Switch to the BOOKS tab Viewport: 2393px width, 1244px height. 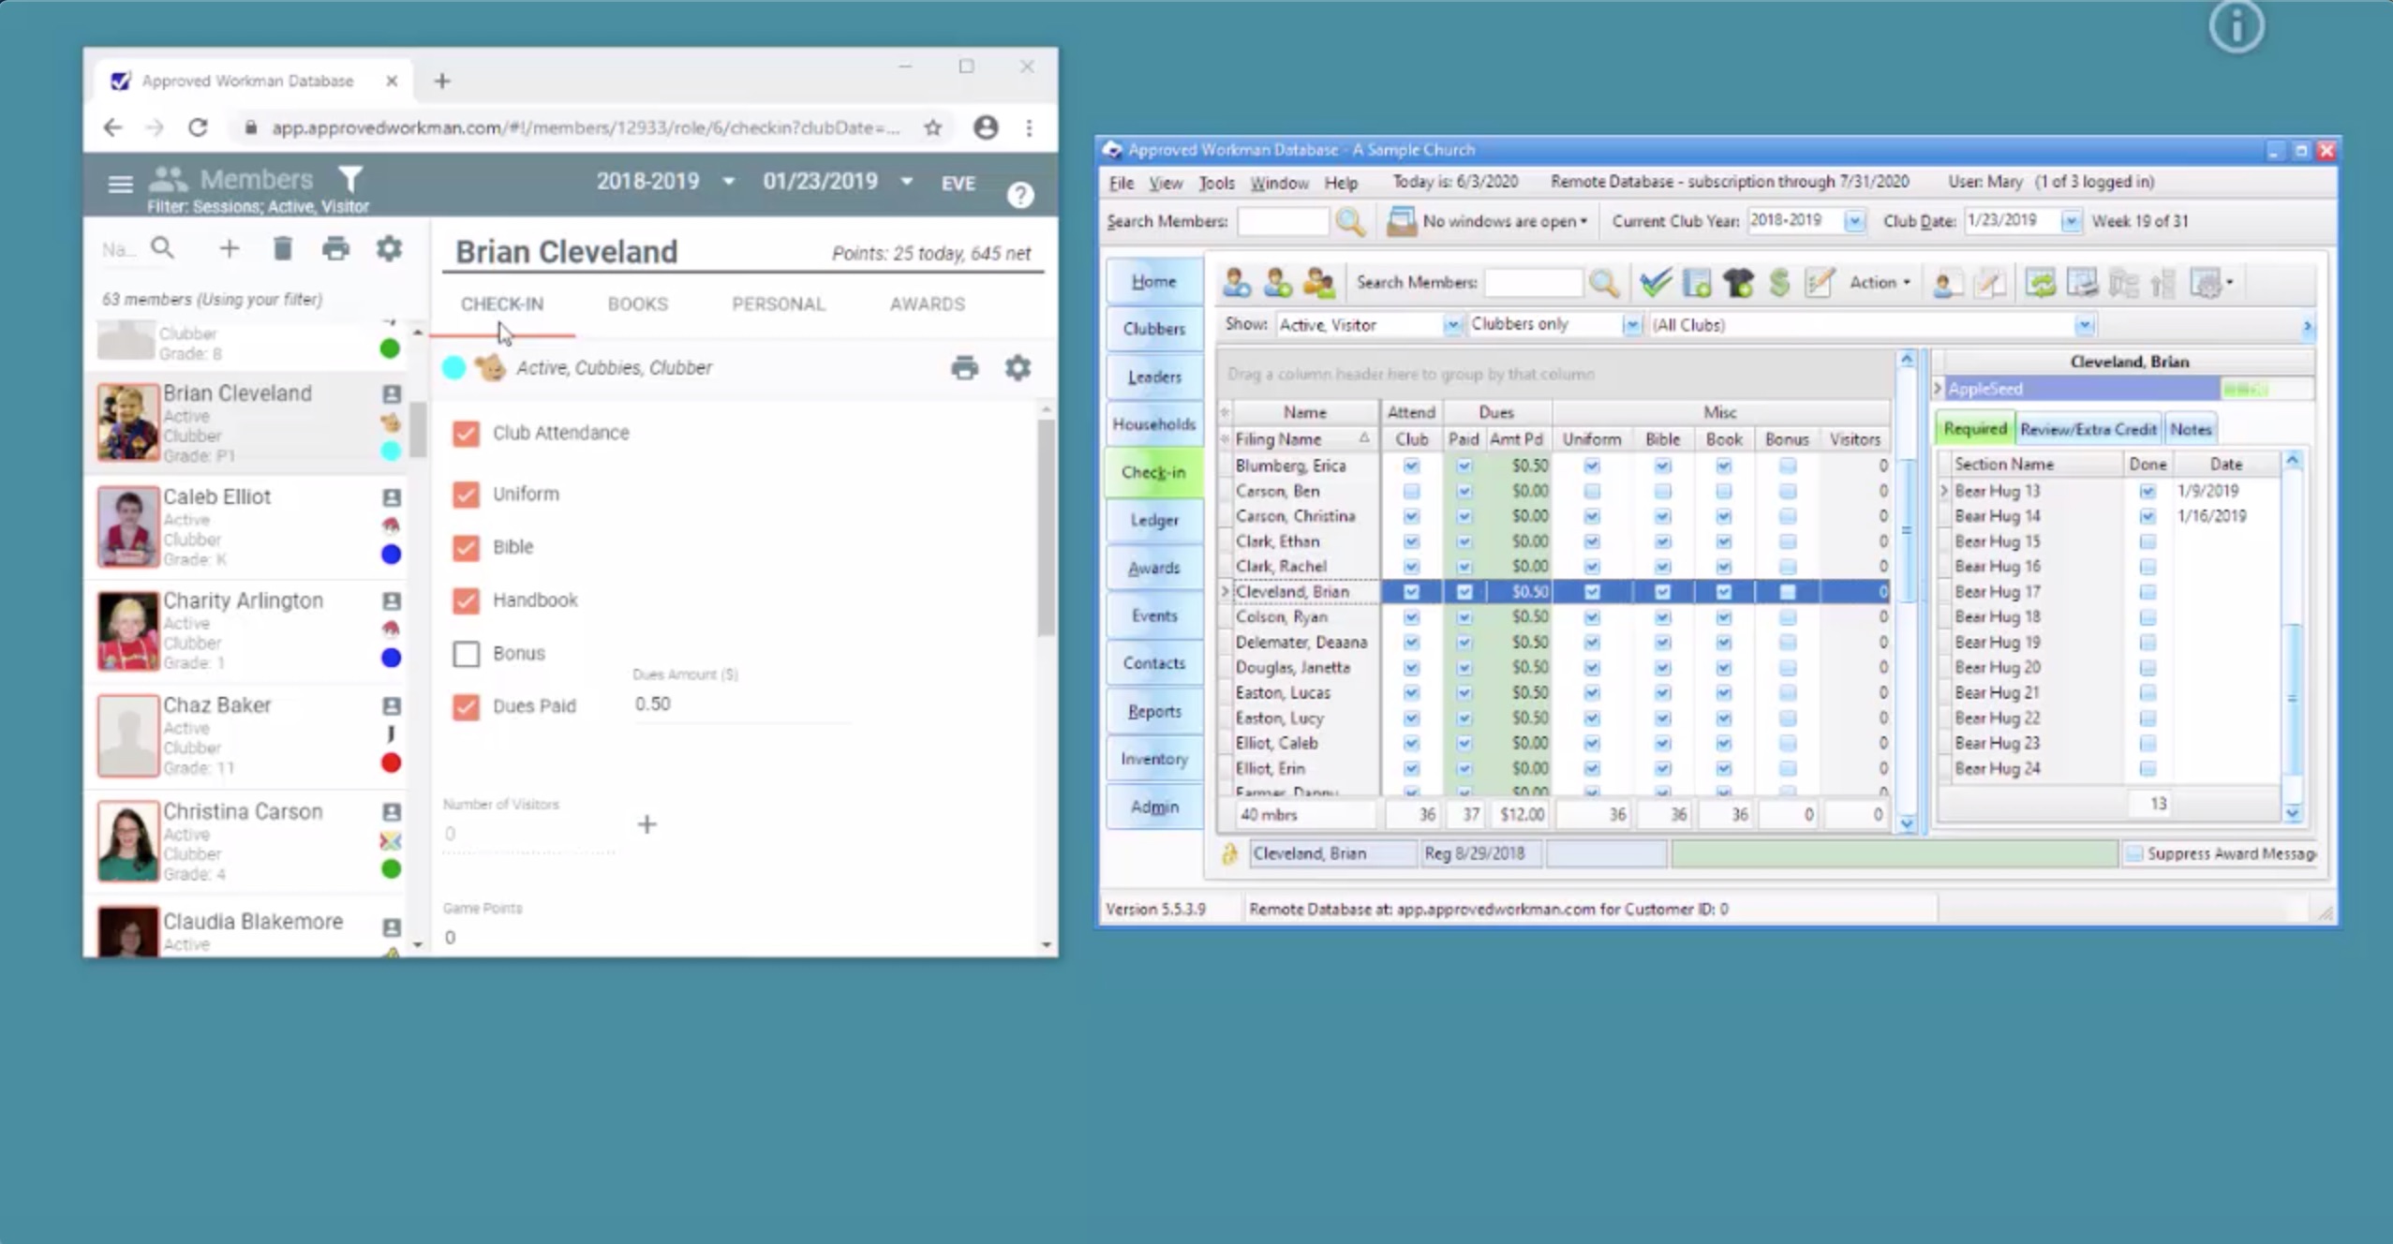637,304
